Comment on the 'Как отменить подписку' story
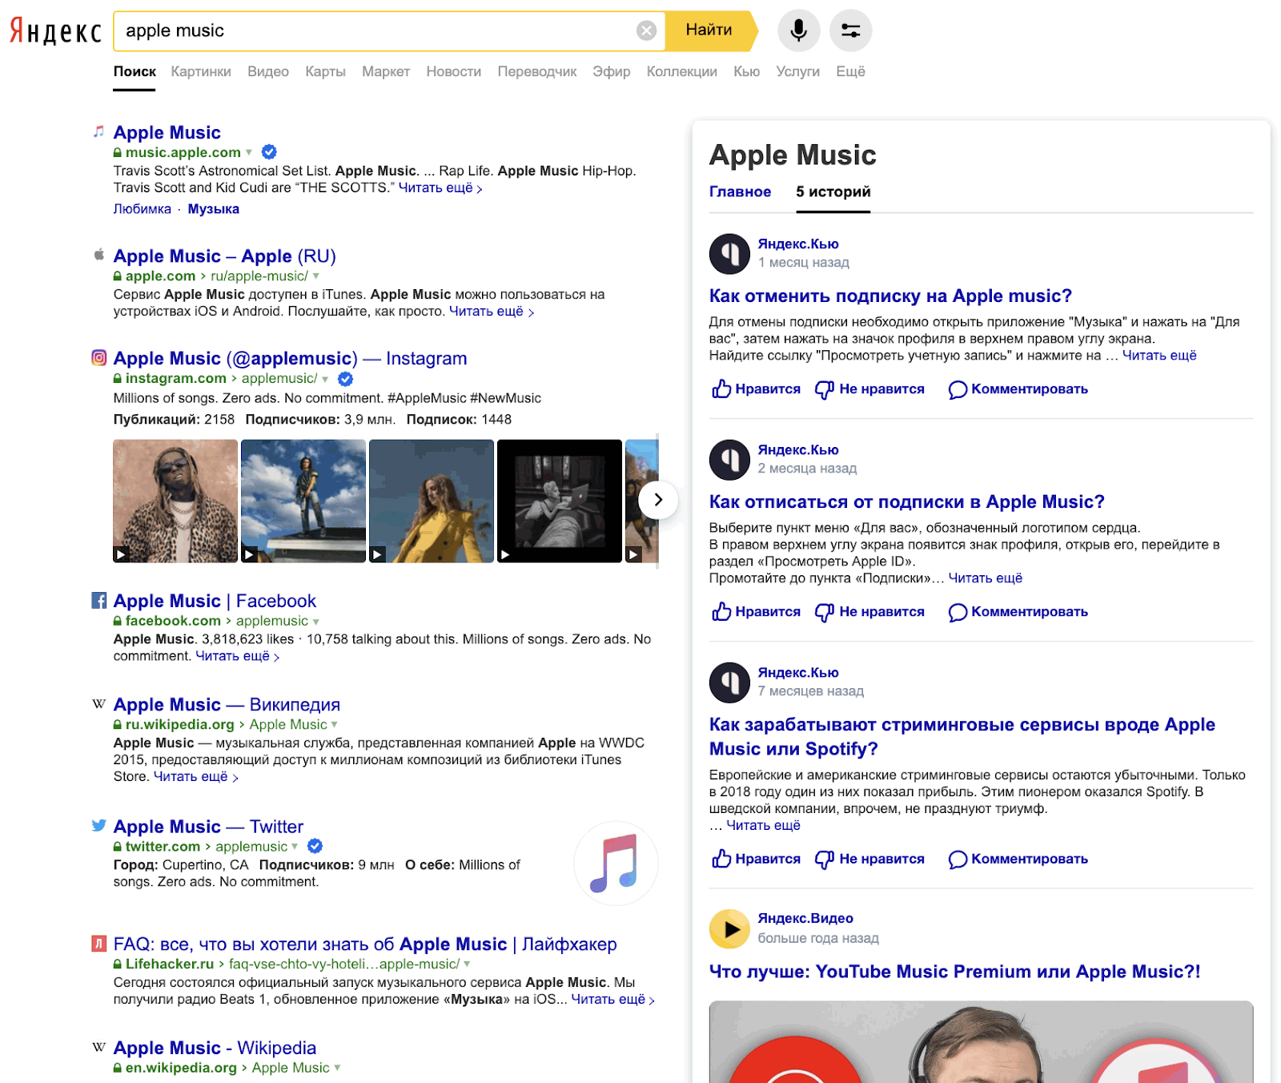 (1018, 389)
